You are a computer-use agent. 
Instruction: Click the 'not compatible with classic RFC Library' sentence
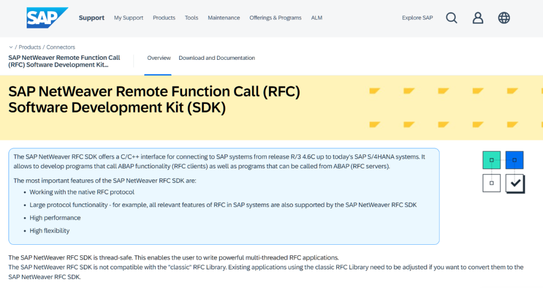pyautogui.click(x=265, y=272)
